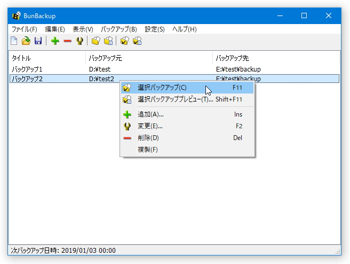Open the バックアップ(B) menu
350x264 pixels.
119,29
